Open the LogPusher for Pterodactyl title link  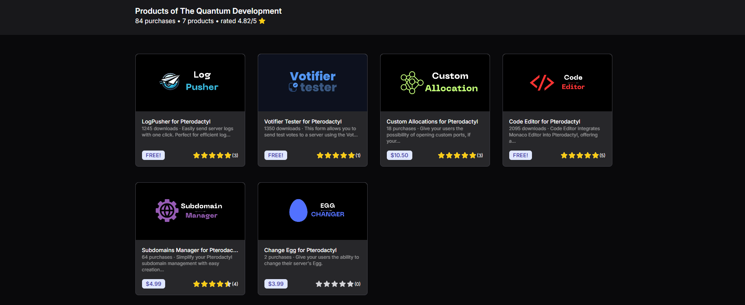click(x=176, y=122)
